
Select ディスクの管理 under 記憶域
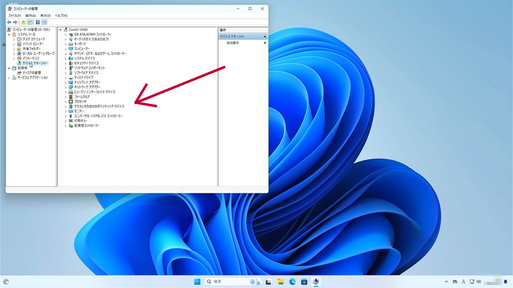(x=35, y=72)
